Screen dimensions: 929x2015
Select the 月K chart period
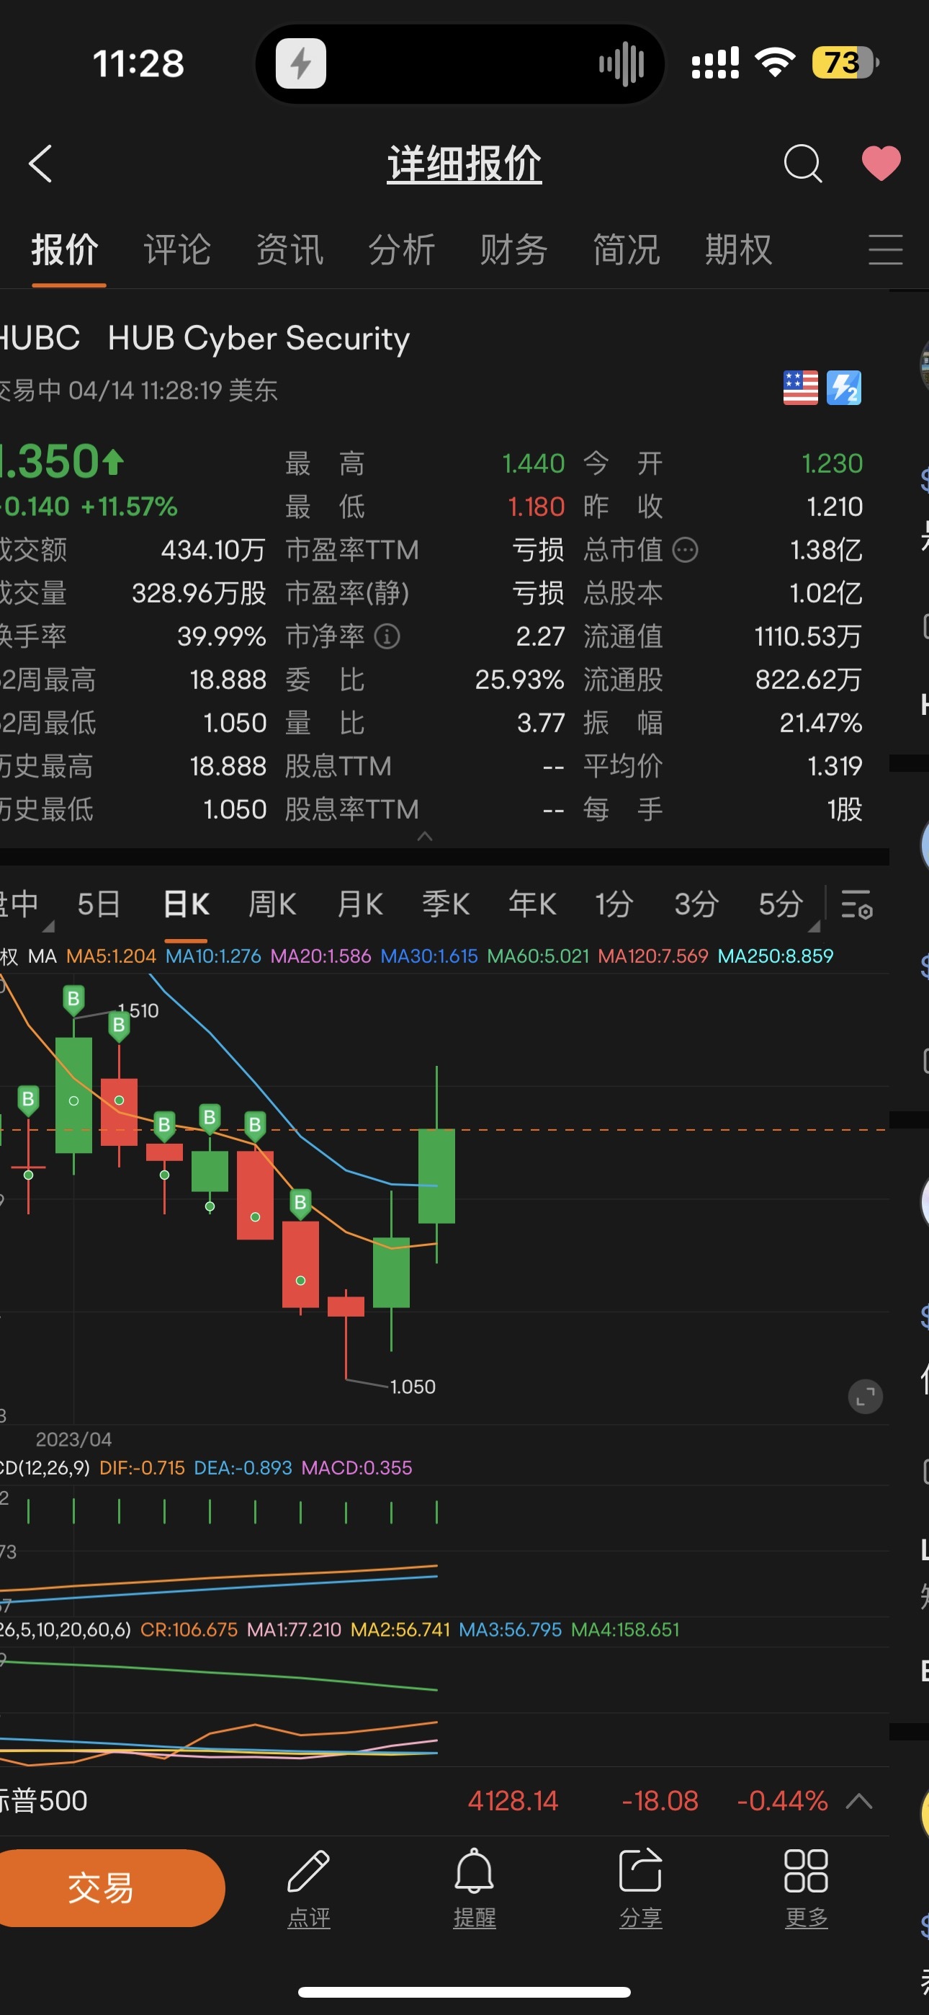(x=359, y=904)
